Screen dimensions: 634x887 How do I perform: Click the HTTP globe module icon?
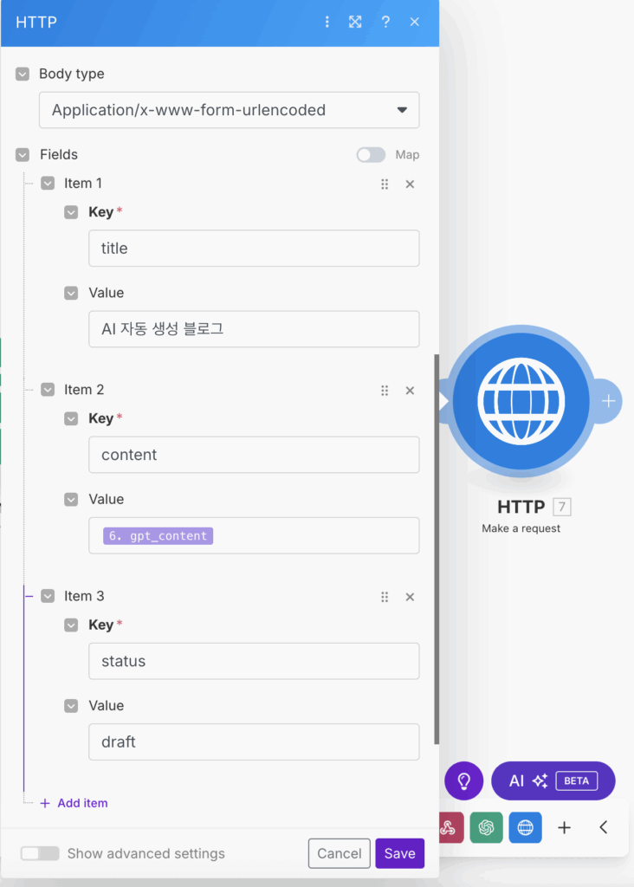tap(521, 401)
